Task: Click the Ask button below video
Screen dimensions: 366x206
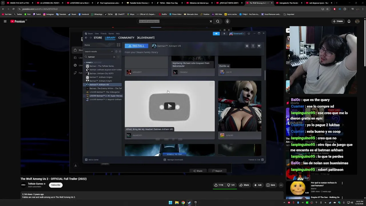Action: (x=258, y=185)
